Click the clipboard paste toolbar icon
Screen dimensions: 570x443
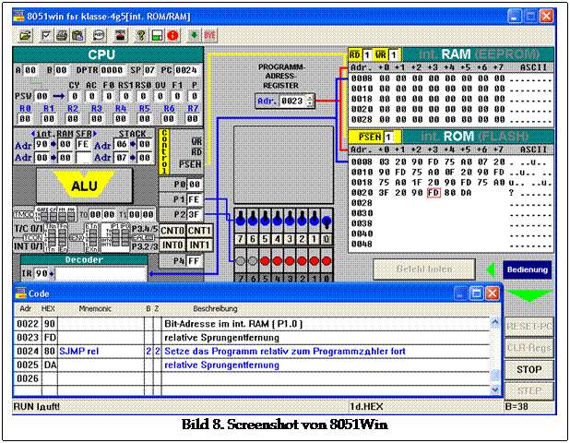[77, 36]
